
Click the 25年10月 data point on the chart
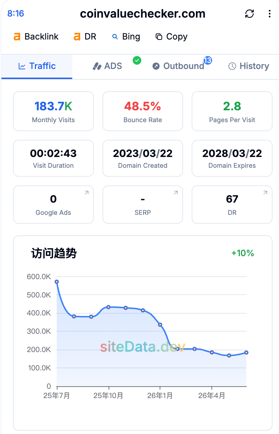[108, 307]
